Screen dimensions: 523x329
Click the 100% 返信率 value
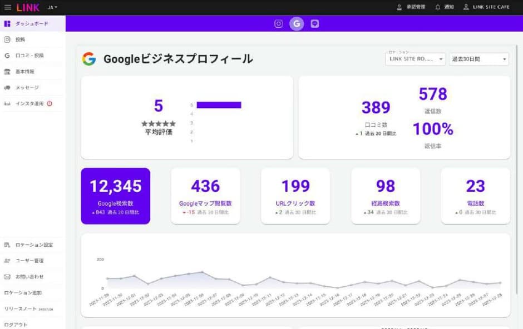[433, 129]
